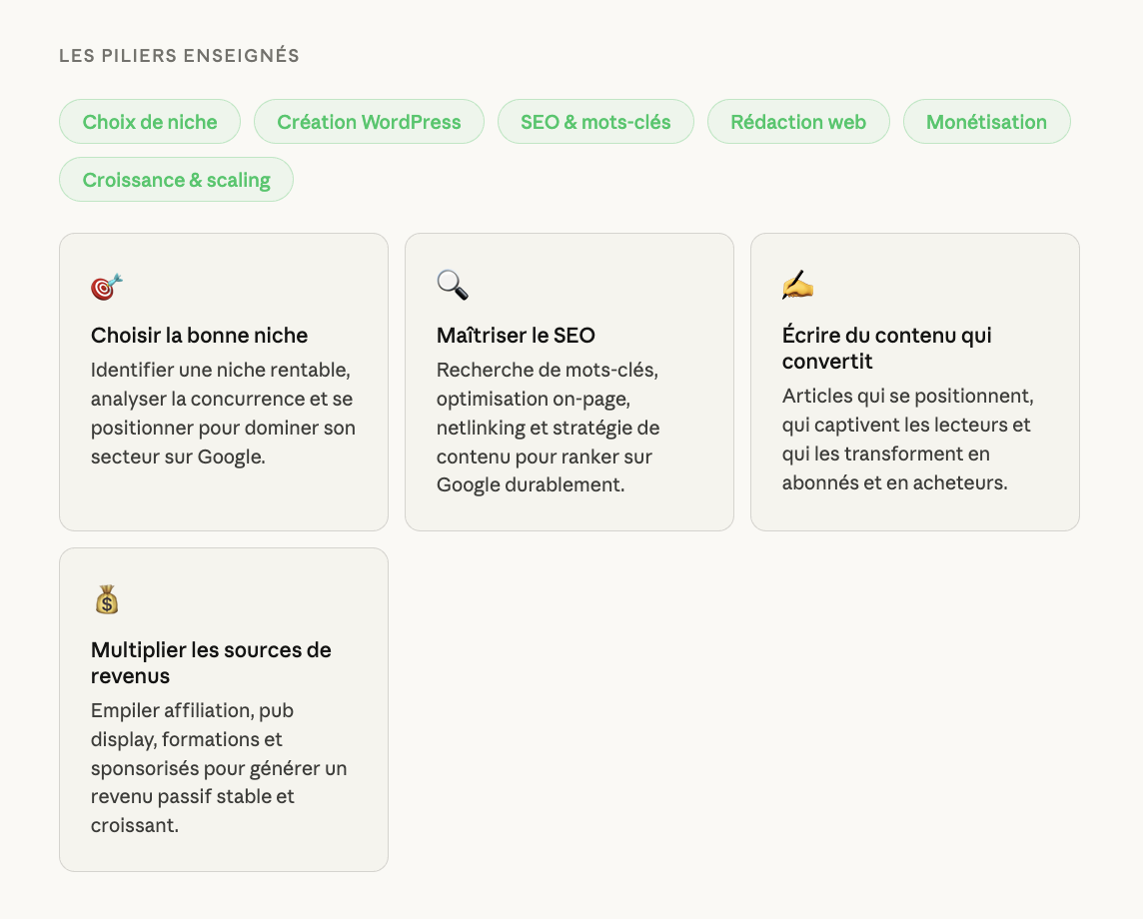Click the 'Choisir la bonne niche' title

pyautogui.click(x=199, y=336)
